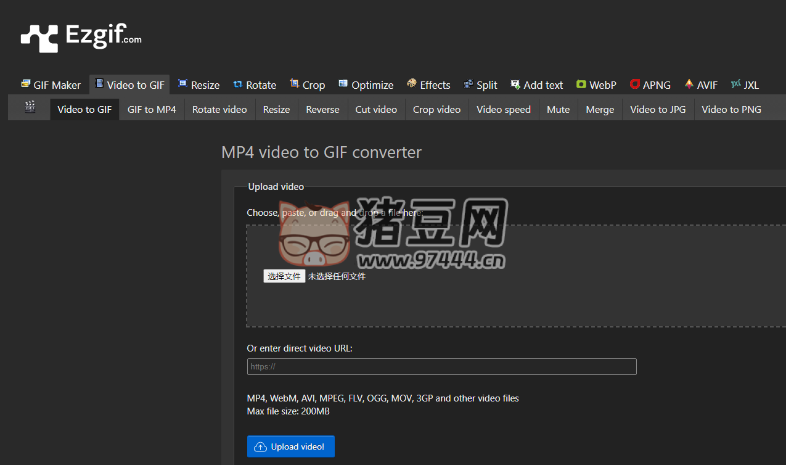Open the Resize tool icon
786x465 pixels.
click(x=182, y=84)
